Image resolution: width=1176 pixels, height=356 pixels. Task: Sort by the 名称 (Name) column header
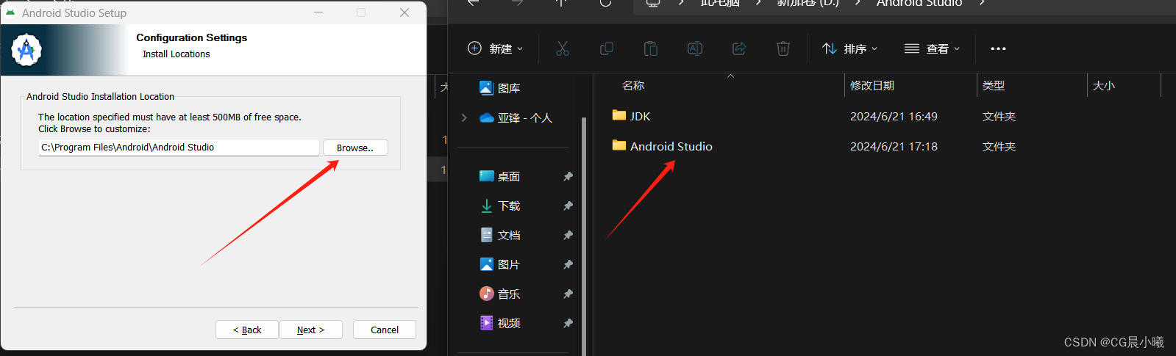pyautogui.click(x=633, y=85)
